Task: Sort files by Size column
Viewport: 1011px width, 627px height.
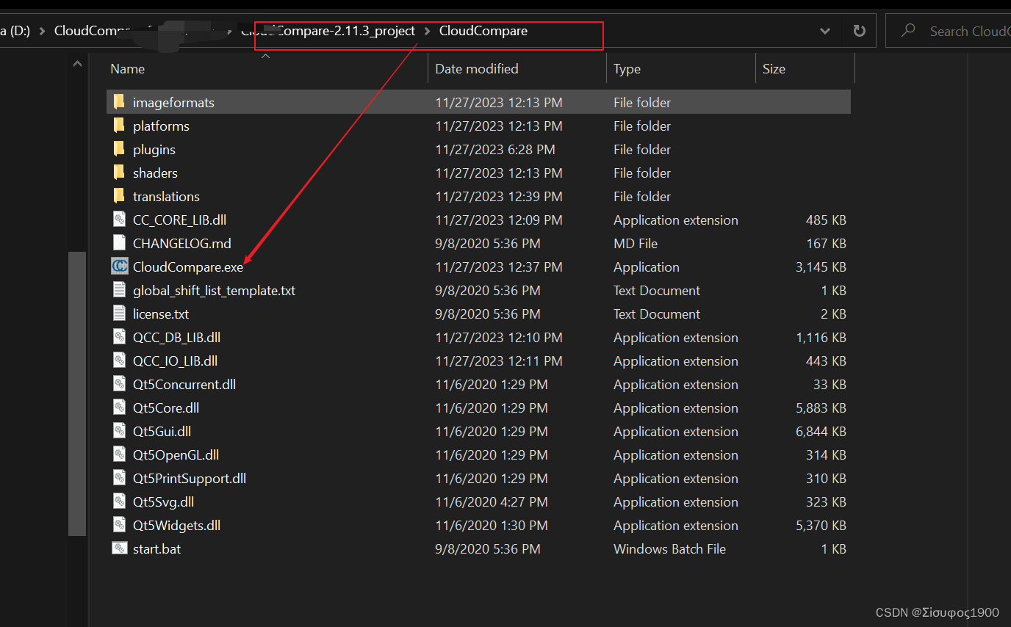Action: point(774,68)
